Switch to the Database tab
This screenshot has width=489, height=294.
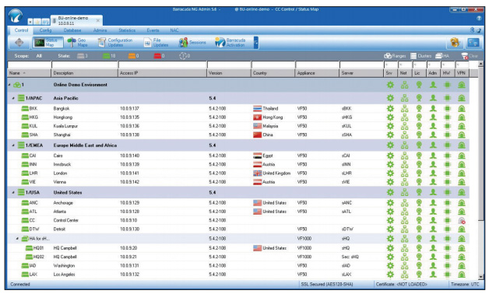pyautogui.click(x=72, y=30)
